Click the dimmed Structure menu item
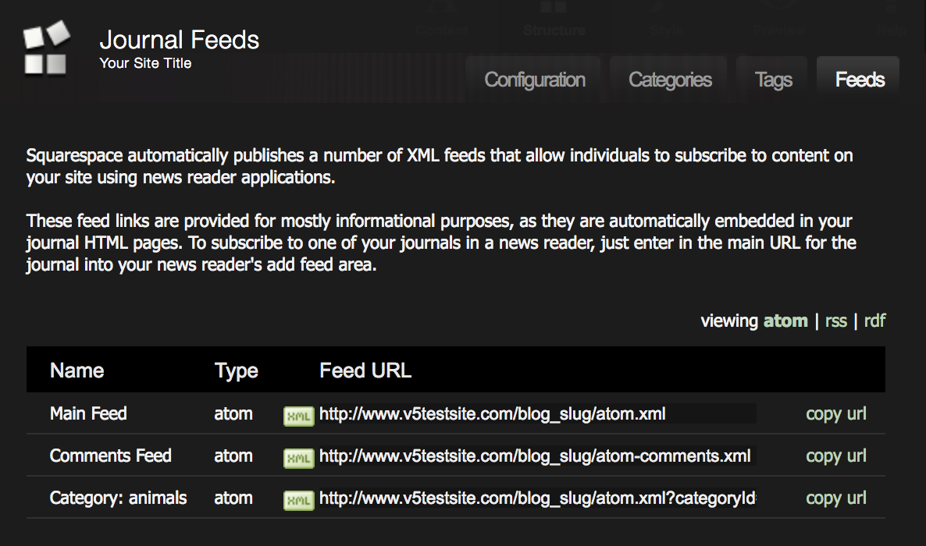The width and height of the screenshot is (926, 546). coord(554,30)
